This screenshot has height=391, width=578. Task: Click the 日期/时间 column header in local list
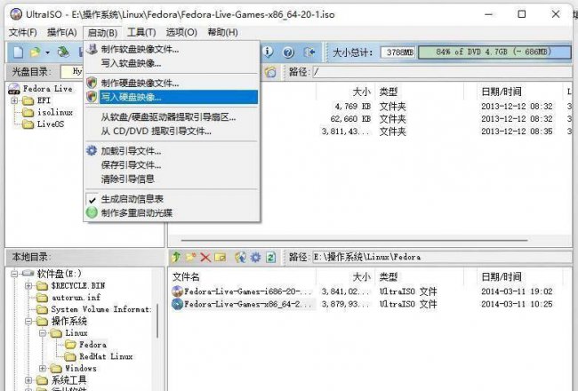click(502, 276)
